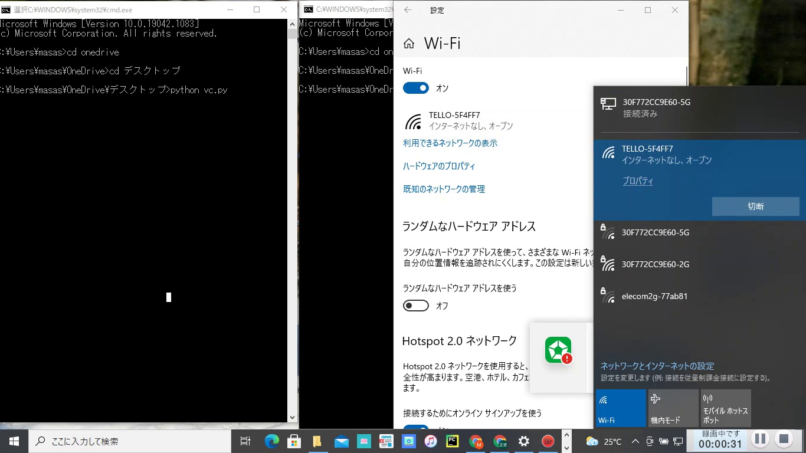Click the battery tray icon
This screenshot has height=453, width=806.
point(664,441)
